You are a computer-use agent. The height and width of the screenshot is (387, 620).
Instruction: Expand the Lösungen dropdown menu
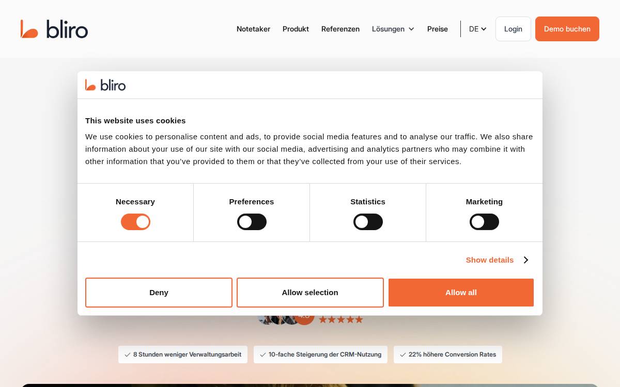[x=393, y=29]
